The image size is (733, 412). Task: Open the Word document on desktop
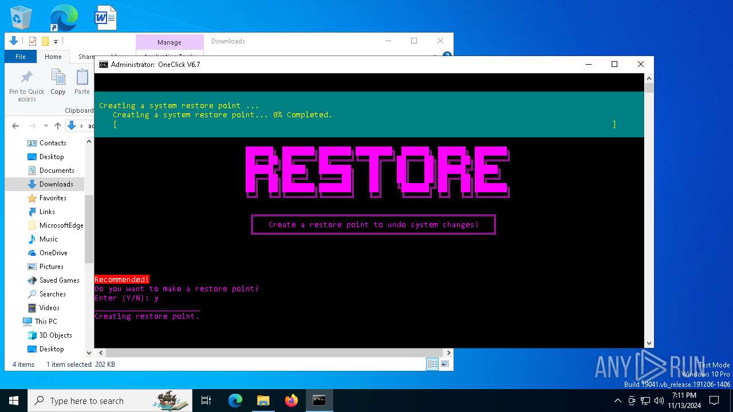click(106, 17)
